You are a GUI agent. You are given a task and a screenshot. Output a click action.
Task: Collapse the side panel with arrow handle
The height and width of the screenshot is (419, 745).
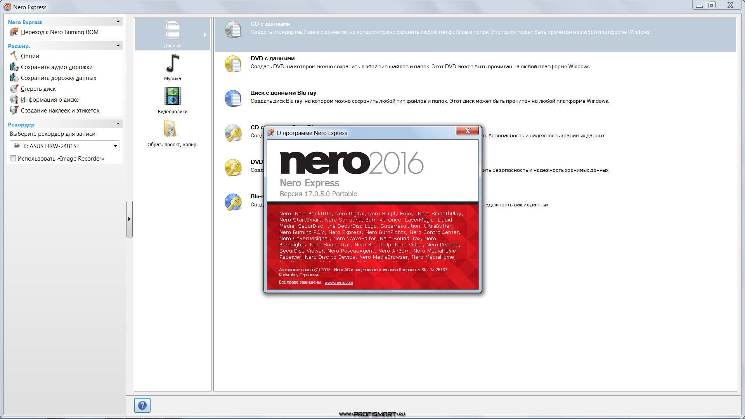coord(129,219)
